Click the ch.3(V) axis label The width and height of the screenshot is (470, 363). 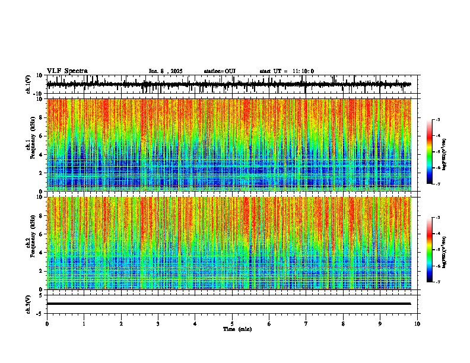tap(28, 305)
